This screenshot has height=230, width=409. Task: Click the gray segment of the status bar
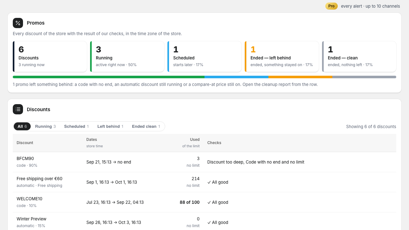(364, 77)
